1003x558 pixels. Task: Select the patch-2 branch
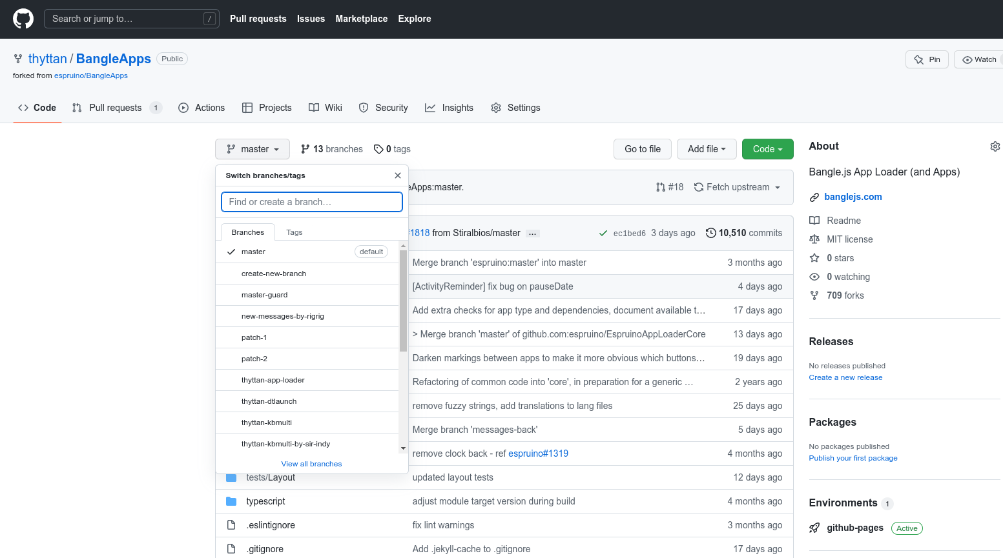click(307, 359)
